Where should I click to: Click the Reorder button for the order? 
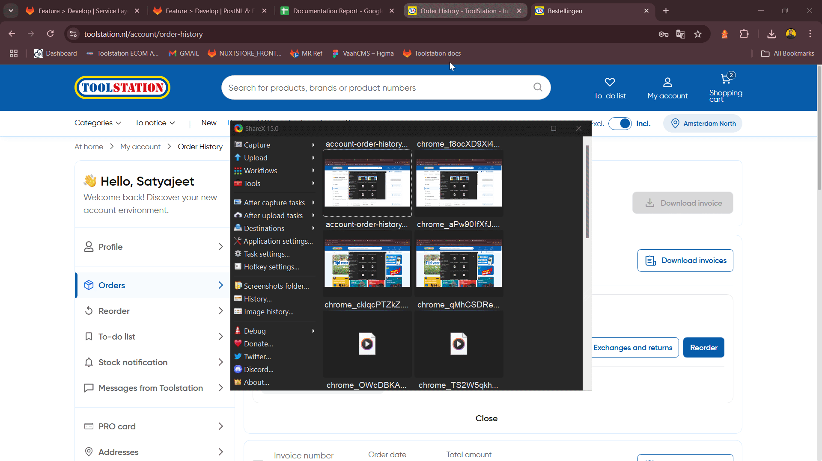703,347
